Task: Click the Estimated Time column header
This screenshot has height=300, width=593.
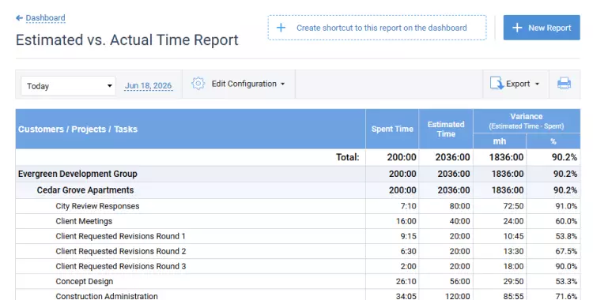Action: tap(446, 129)
